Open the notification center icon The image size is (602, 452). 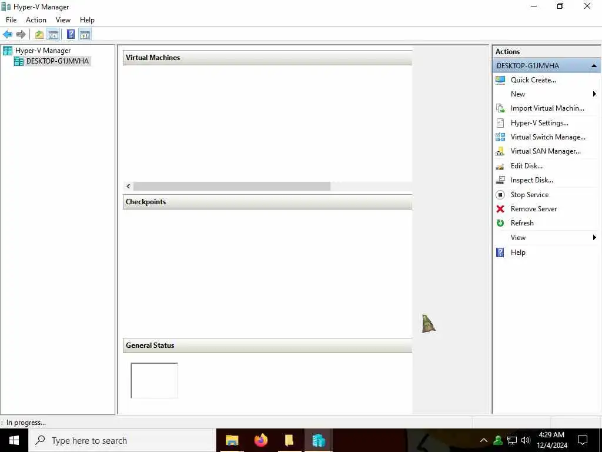pyautogui.click(x=583, y=440)
